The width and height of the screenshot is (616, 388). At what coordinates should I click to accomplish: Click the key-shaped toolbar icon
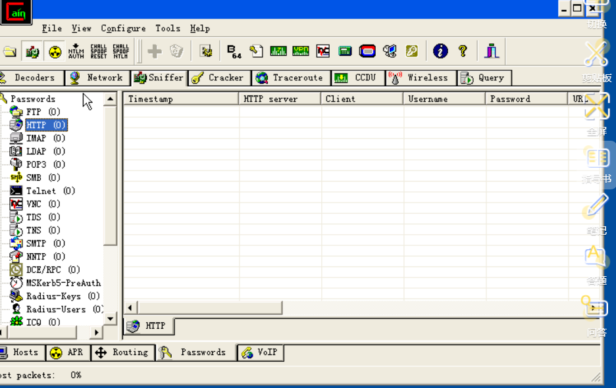click(x=412, y=51)
